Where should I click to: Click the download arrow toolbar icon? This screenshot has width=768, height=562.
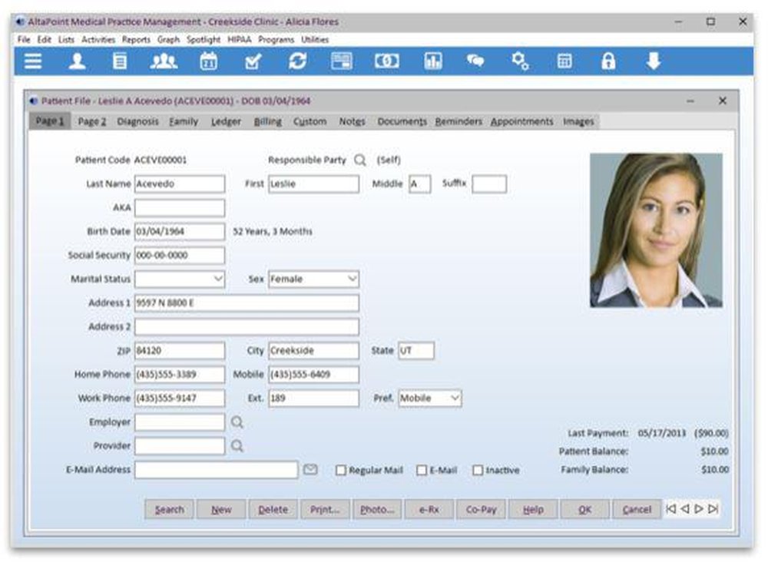point(654,61)
